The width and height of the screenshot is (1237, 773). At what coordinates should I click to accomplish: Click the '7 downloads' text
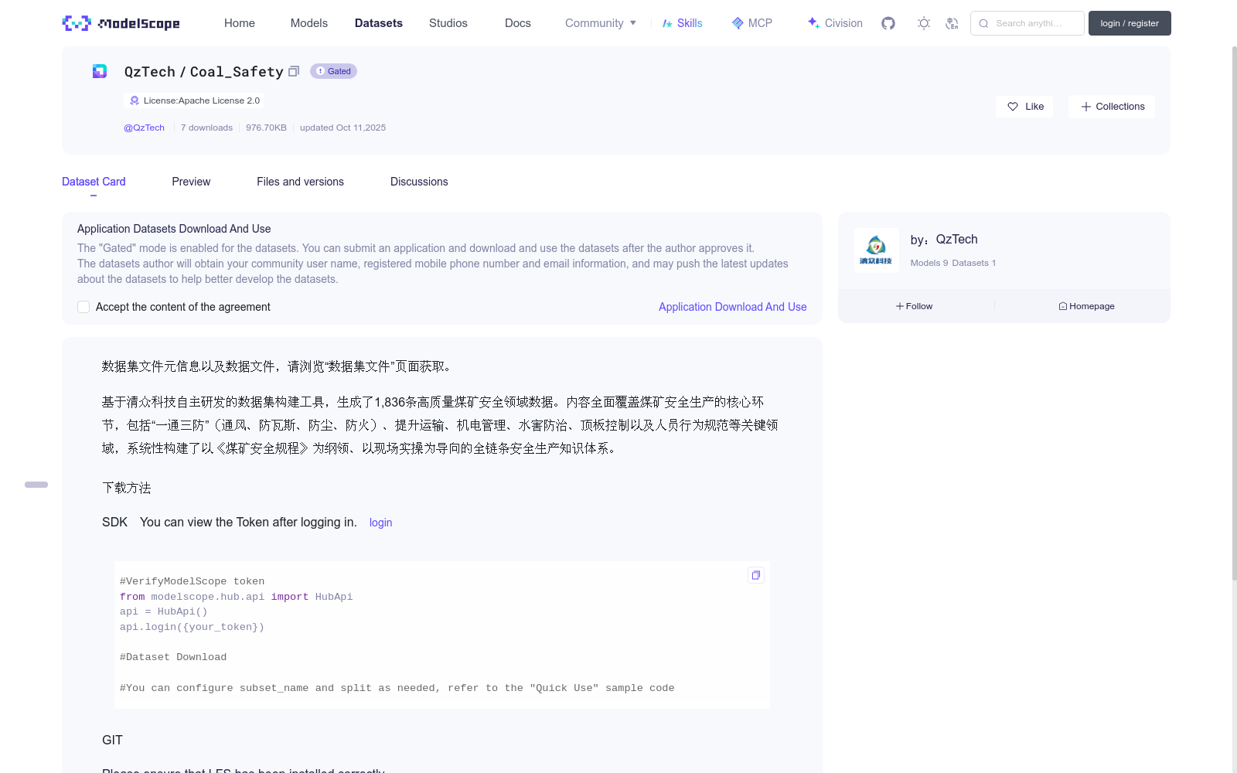coord(206,128)
